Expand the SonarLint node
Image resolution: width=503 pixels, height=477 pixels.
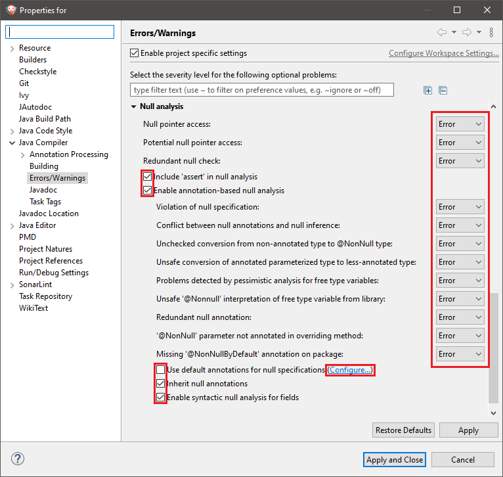[x=12, y=285]
